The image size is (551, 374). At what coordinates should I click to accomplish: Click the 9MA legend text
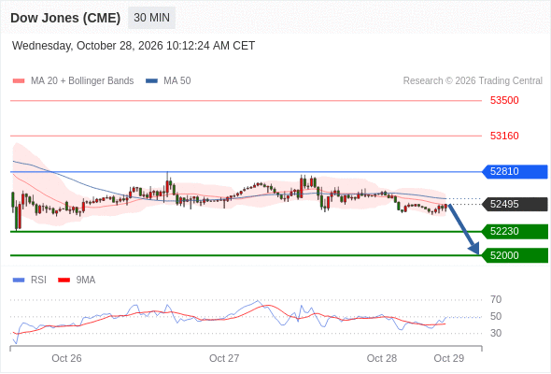pos(86,280)
